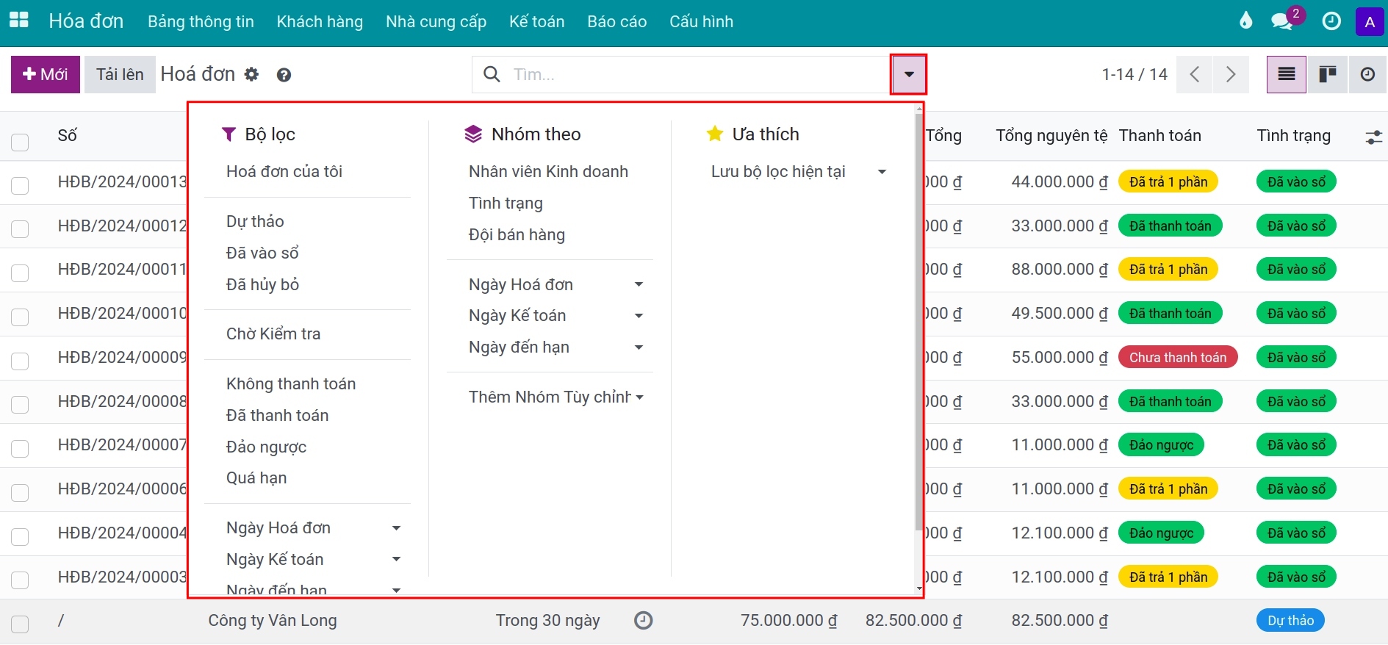Viewport: 1388px width, 645px height.
Task: Apply Đã vào sổ filter
Action: (262, 253)
